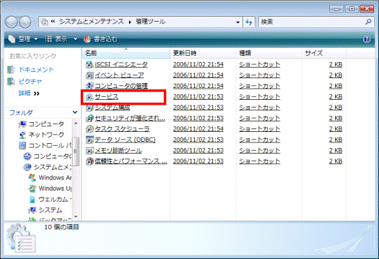Click the ピクチャ favorite link icon

coord(11,82)
